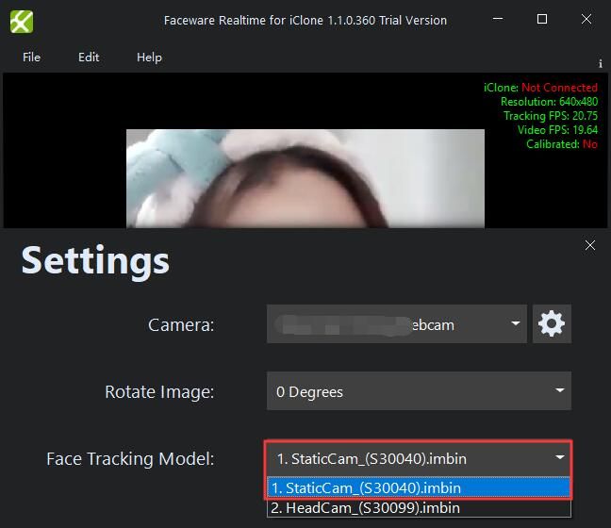
Task: Maximize the Faceware Realtime window
Action: 542,20
